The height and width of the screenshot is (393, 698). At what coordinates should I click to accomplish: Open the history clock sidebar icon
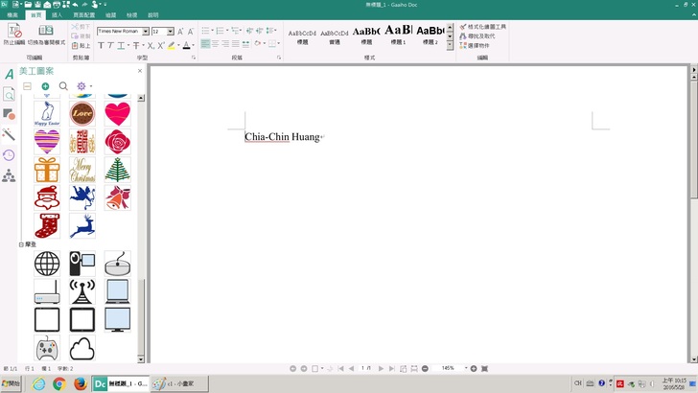pos(9,155)
